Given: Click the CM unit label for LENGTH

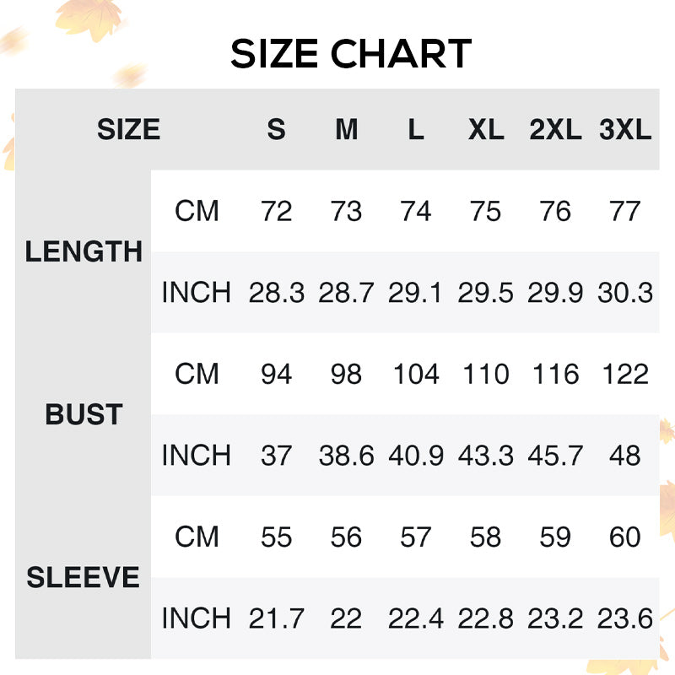Looking at the screenshot, I should click(197, 211).
